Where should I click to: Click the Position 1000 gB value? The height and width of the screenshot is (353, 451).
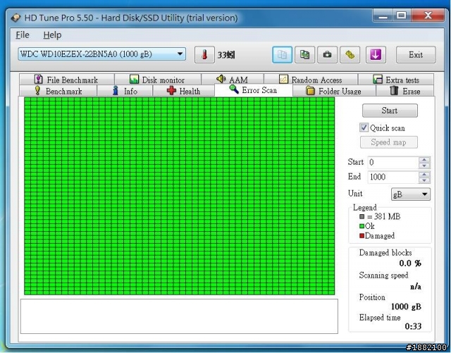[x=406, y=306]
